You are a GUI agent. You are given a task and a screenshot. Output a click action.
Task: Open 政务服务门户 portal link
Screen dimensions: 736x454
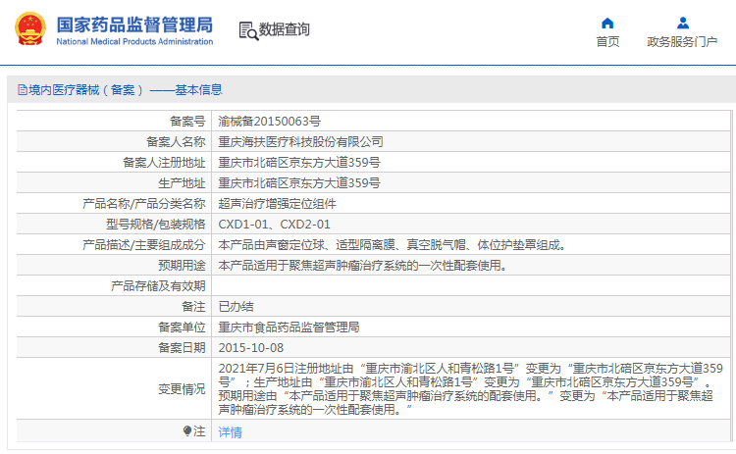click(682, 42)
